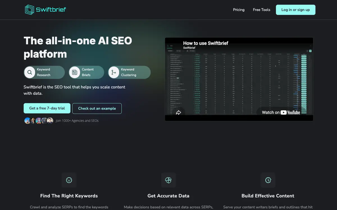Screen dimensions: 337x210
Task: Start the free 7-day trial
Action: coord(47,108)
